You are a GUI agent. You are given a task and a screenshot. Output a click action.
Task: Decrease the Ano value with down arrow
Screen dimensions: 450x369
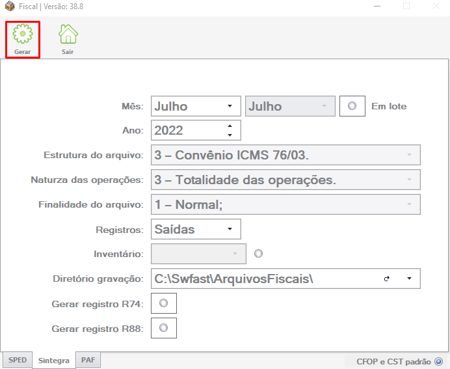pos(230,135)
